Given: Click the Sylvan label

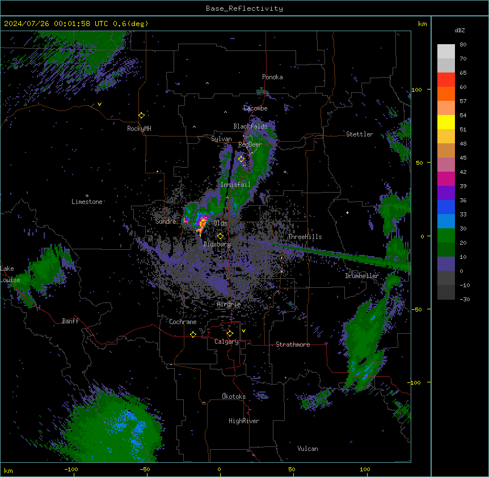Looking at the screenshot, I should [x=221, y=139].
